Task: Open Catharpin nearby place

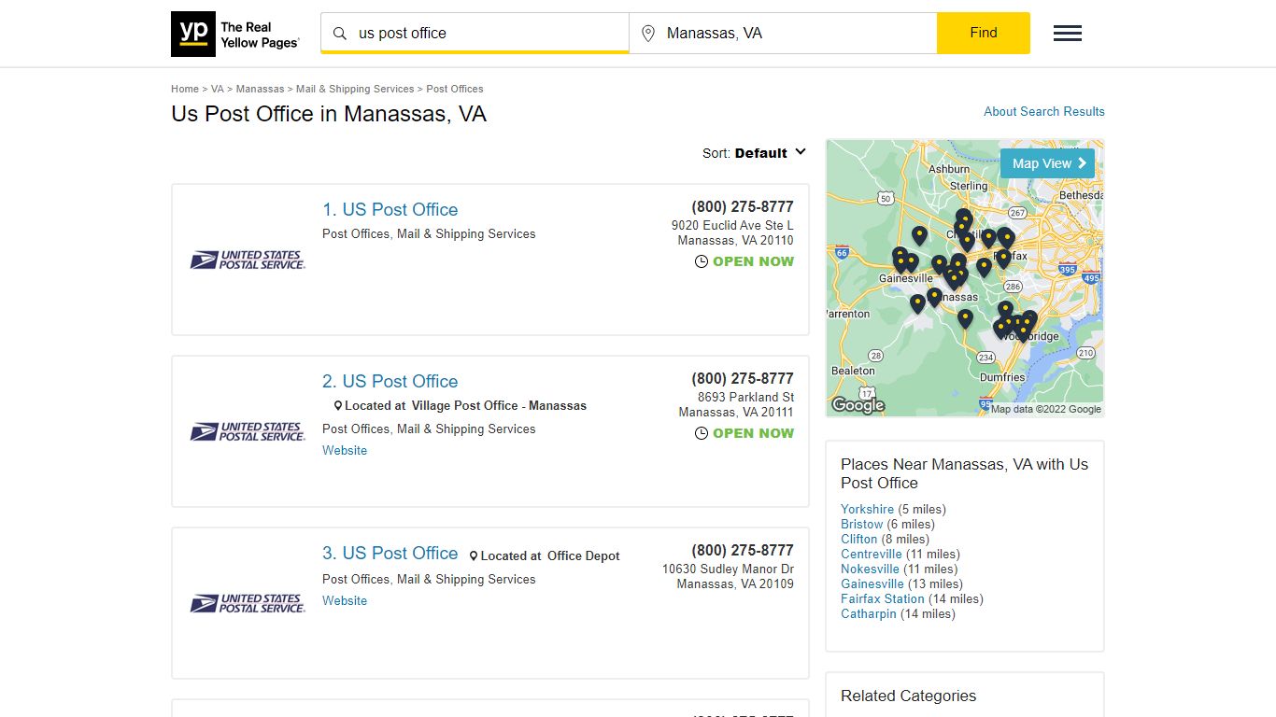Action: coord(869,613)
